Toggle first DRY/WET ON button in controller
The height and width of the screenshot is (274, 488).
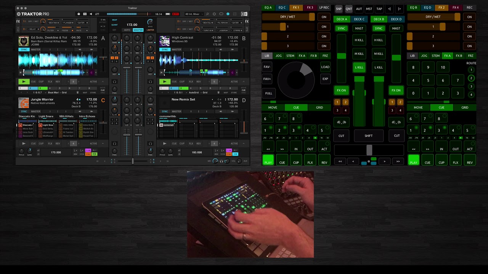coord(324,17)
